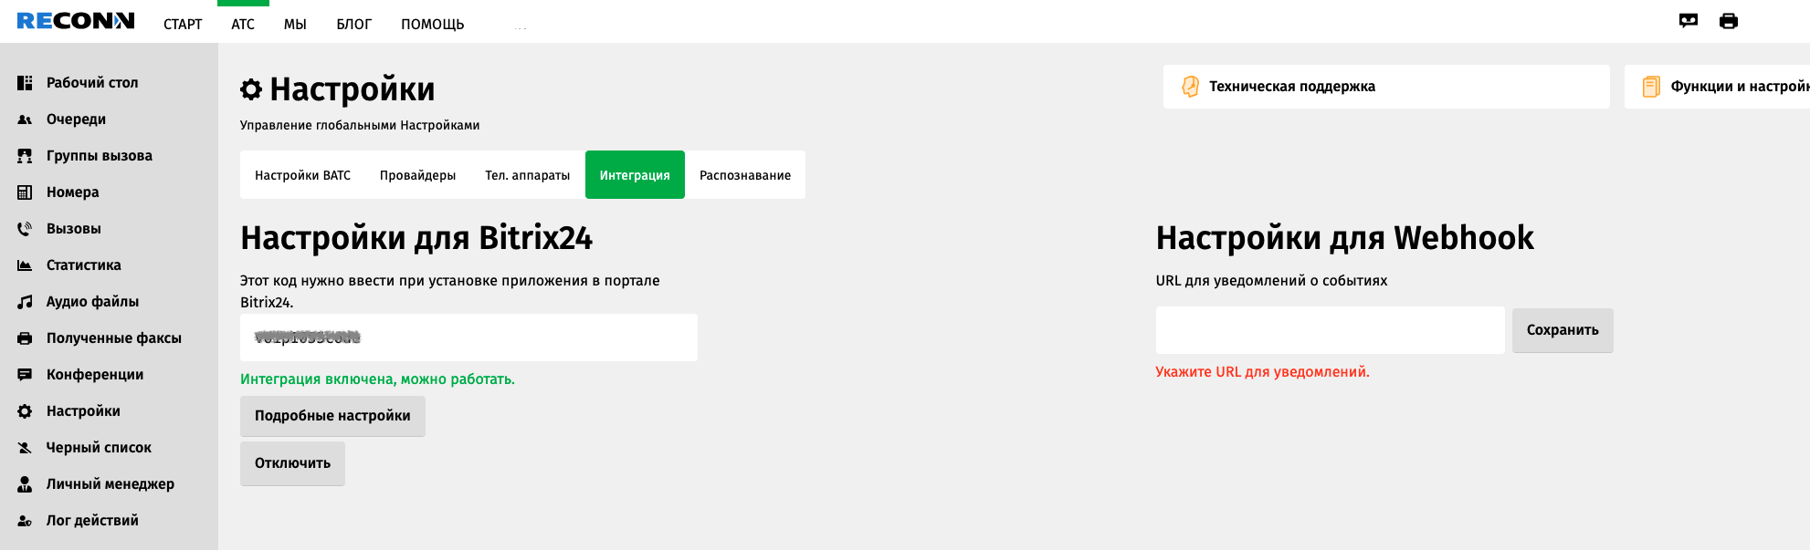Click the Очереди people icon
This screenshot has width=1810, height=550.
click(25, 119)
